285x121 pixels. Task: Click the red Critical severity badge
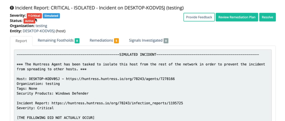(34, 16)
